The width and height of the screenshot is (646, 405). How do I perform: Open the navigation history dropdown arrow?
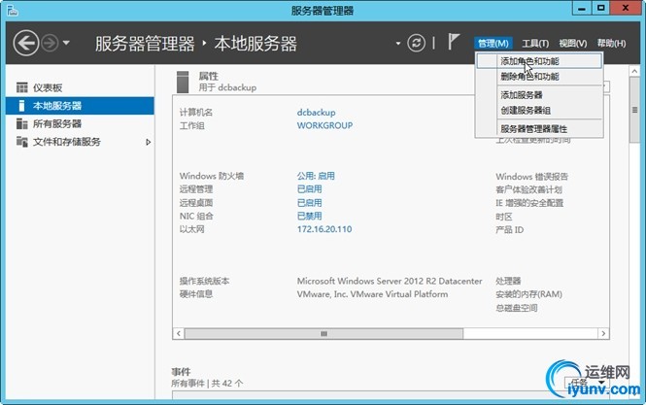point(66,43)
